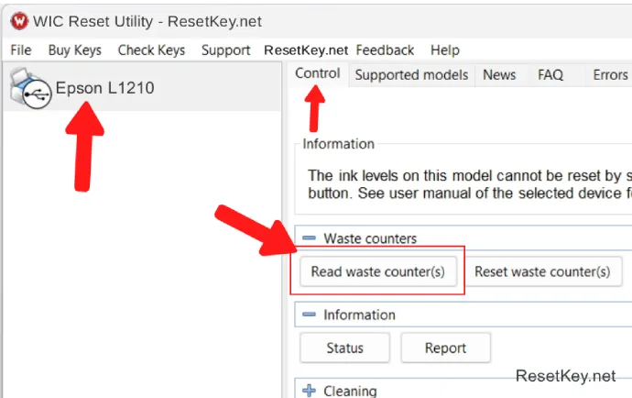The width and height of the screenshot is (632, 398).
Task: Open the Buy Keys menu
Action: coord(75,50)
